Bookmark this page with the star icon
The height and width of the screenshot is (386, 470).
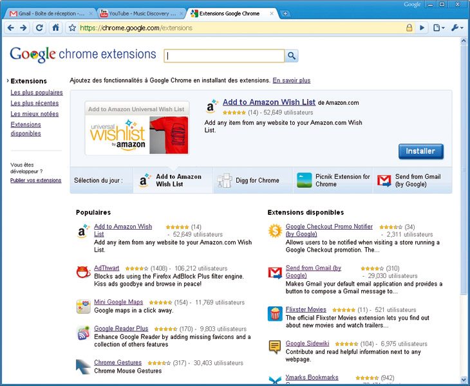click(x=72, y=28)
